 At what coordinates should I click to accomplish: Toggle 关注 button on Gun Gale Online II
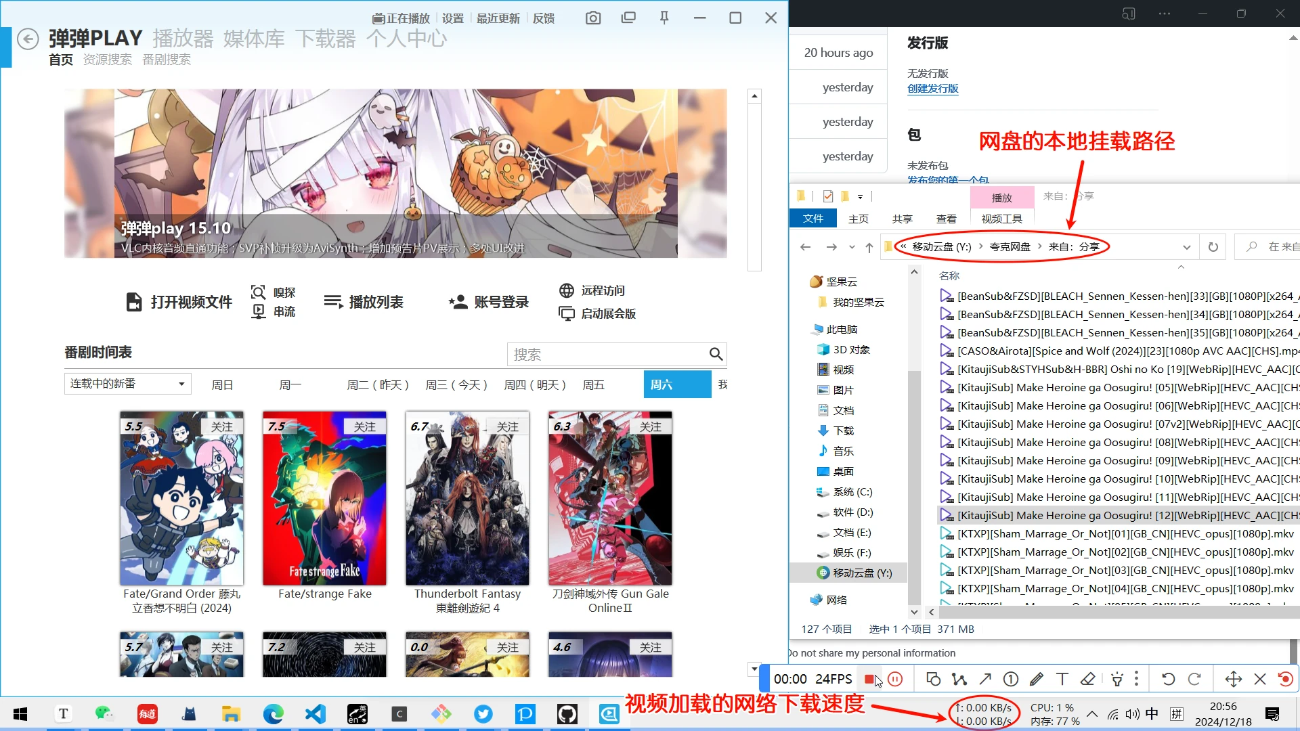click(x=649, y=426)
